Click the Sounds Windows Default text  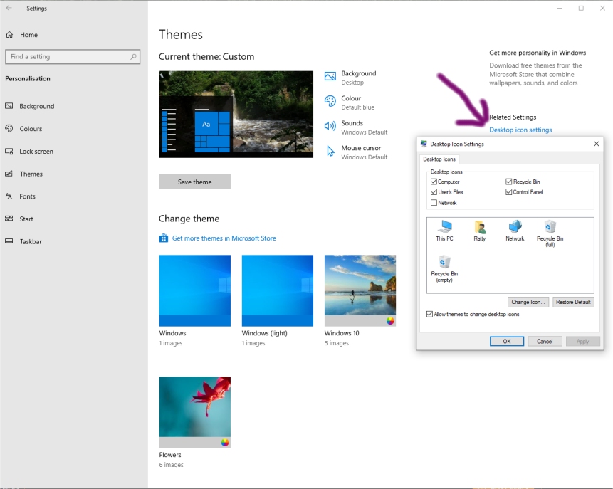(x=365, y=132)
